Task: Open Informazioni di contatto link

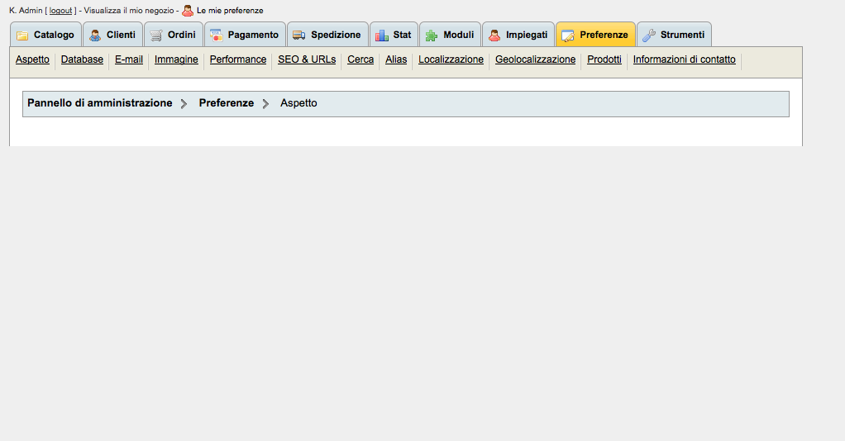Action: coord(685,59)
